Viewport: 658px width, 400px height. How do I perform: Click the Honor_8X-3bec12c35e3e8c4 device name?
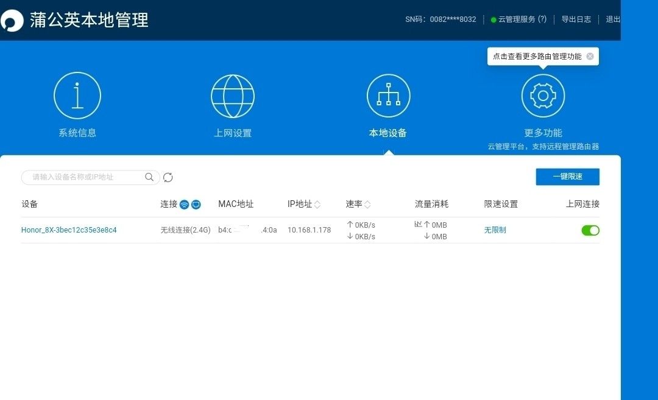click(69, 230)
